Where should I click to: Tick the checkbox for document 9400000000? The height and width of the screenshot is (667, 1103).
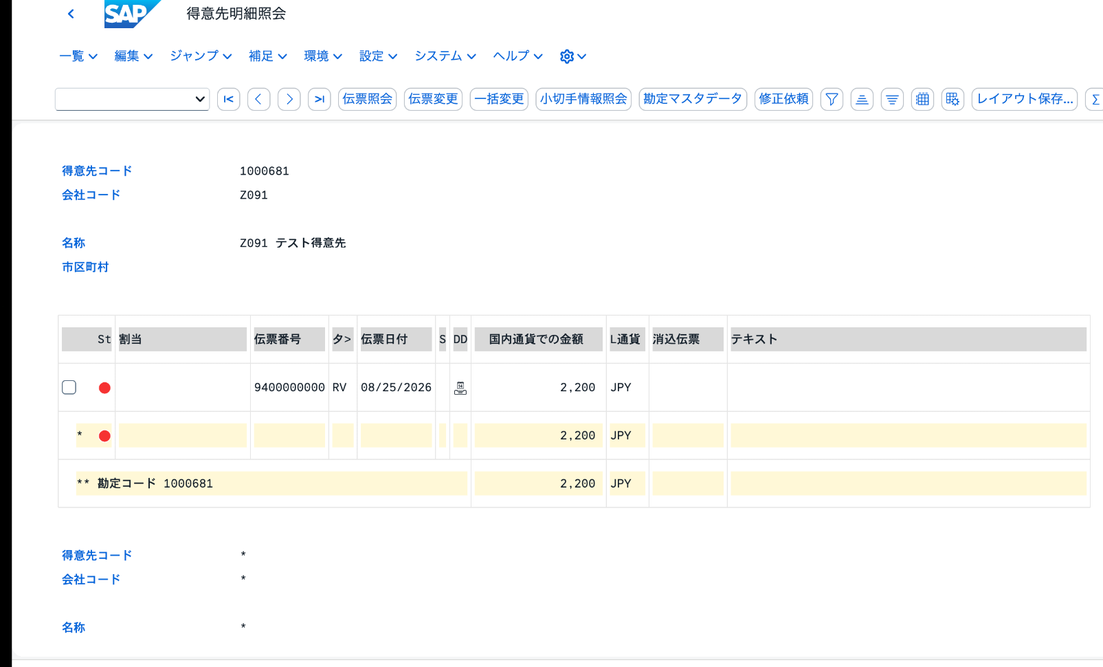pyautogui.click(x=69, y=387)
